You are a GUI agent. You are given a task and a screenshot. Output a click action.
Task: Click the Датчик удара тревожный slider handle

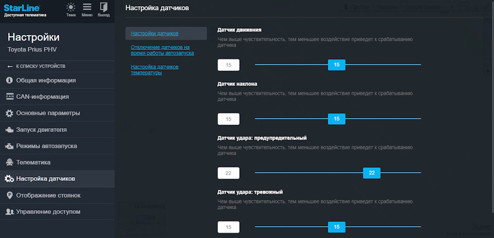click(x=337, y=227)
